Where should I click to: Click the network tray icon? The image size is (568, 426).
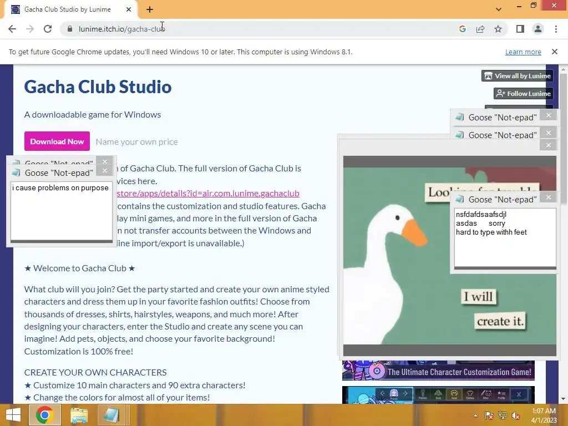coord(503,415)
